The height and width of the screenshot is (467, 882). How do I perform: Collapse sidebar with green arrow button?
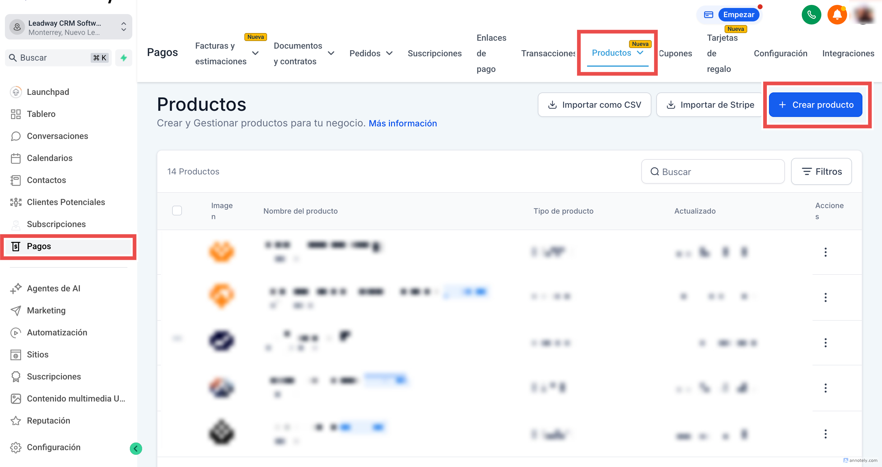(x=136, y=448)
